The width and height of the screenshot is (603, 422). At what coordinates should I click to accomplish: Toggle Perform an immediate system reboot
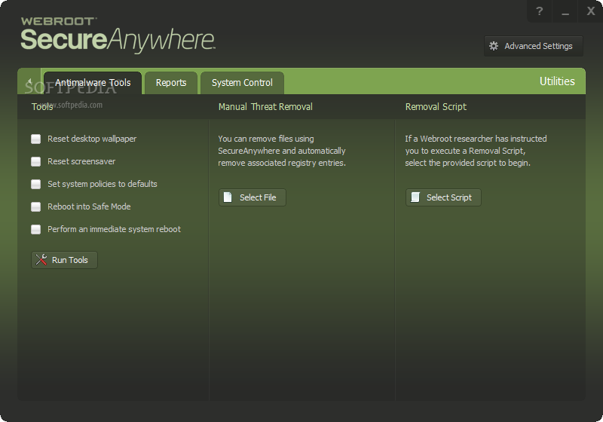[x=35, y=229]
